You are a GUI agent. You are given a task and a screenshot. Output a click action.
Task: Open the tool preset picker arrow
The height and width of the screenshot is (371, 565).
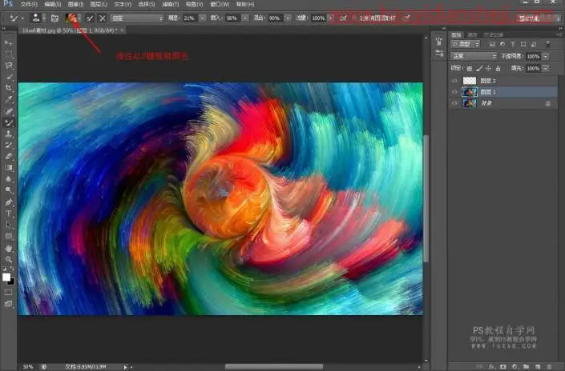click(22, 18)
